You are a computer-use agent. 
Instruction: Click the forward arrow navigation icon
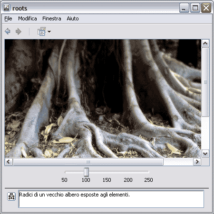pyautogui.click(x=19, y=31)
